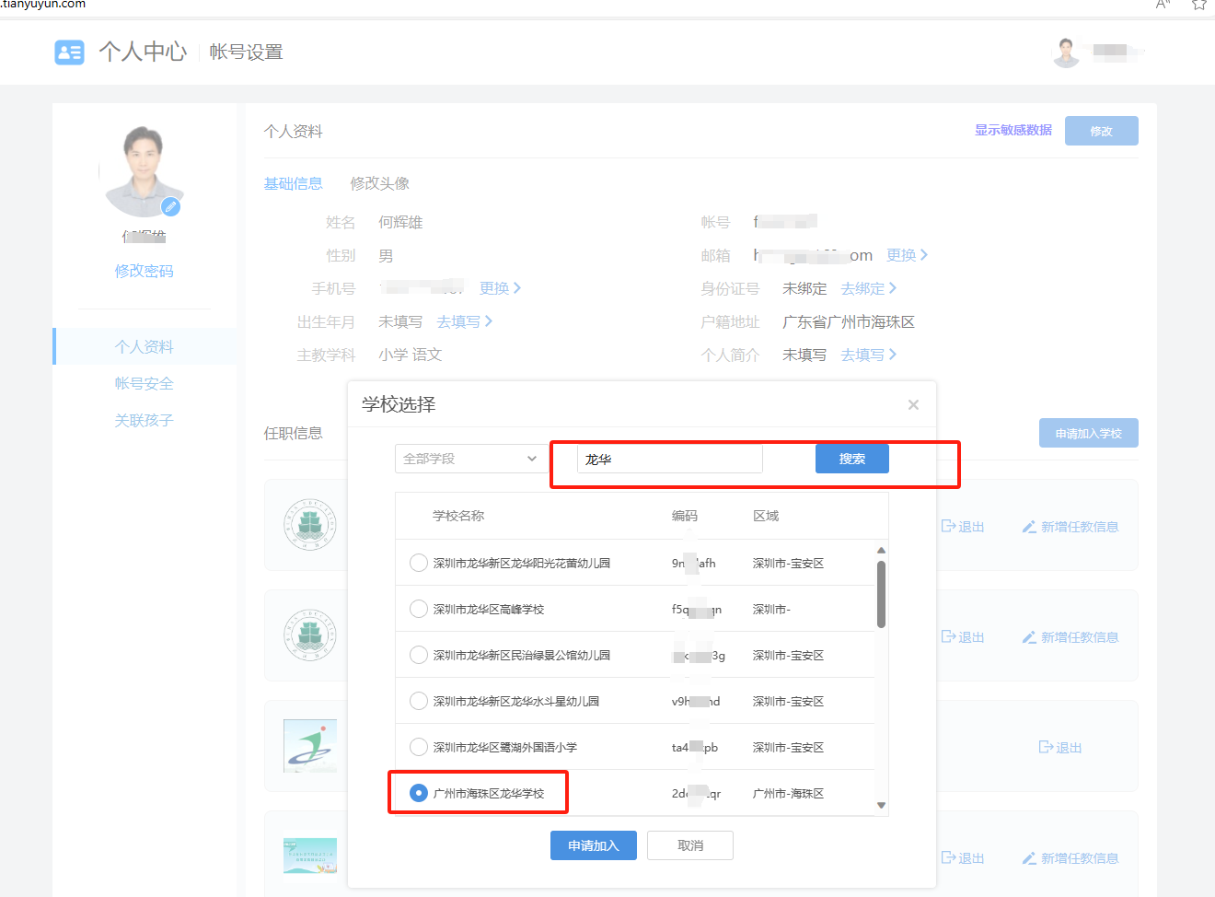Click 新增任教信息 on the second school card
Screen dimensions: 1215x897
point(1070,637)
